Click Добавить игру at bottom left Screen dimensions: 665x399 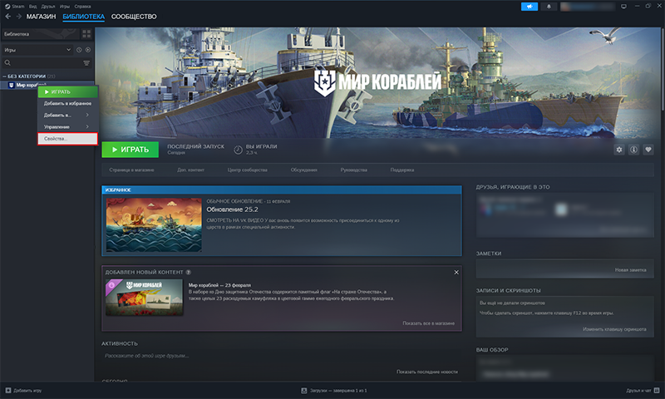point(24,391)
